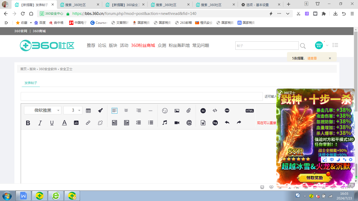The image size is (358, 201).
Task: Open address bar more options ellipsis
Action: coord(279,14)
